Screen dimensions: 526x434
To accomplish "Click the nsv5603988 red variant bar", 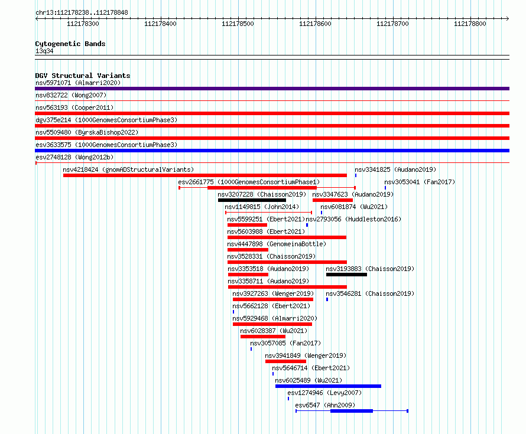I will (287, 237).
